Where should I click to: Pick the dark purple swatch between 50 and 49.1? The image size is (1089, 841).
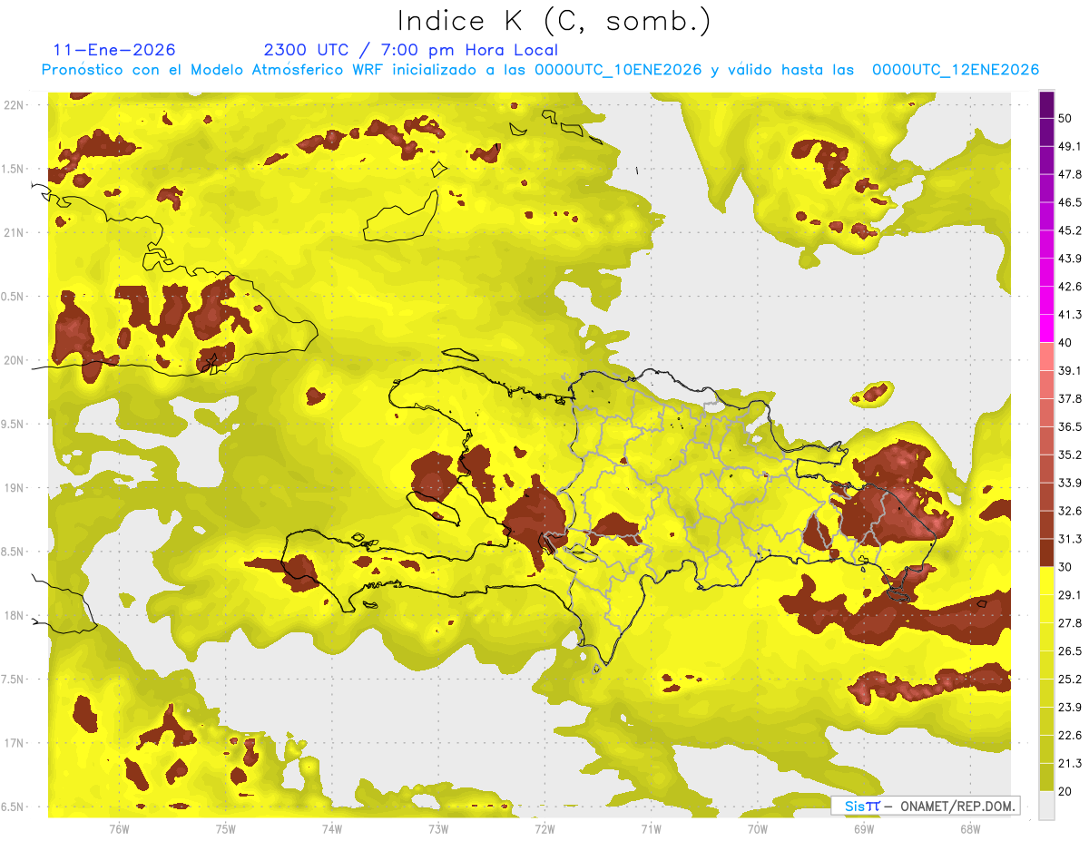point(1046,132)
